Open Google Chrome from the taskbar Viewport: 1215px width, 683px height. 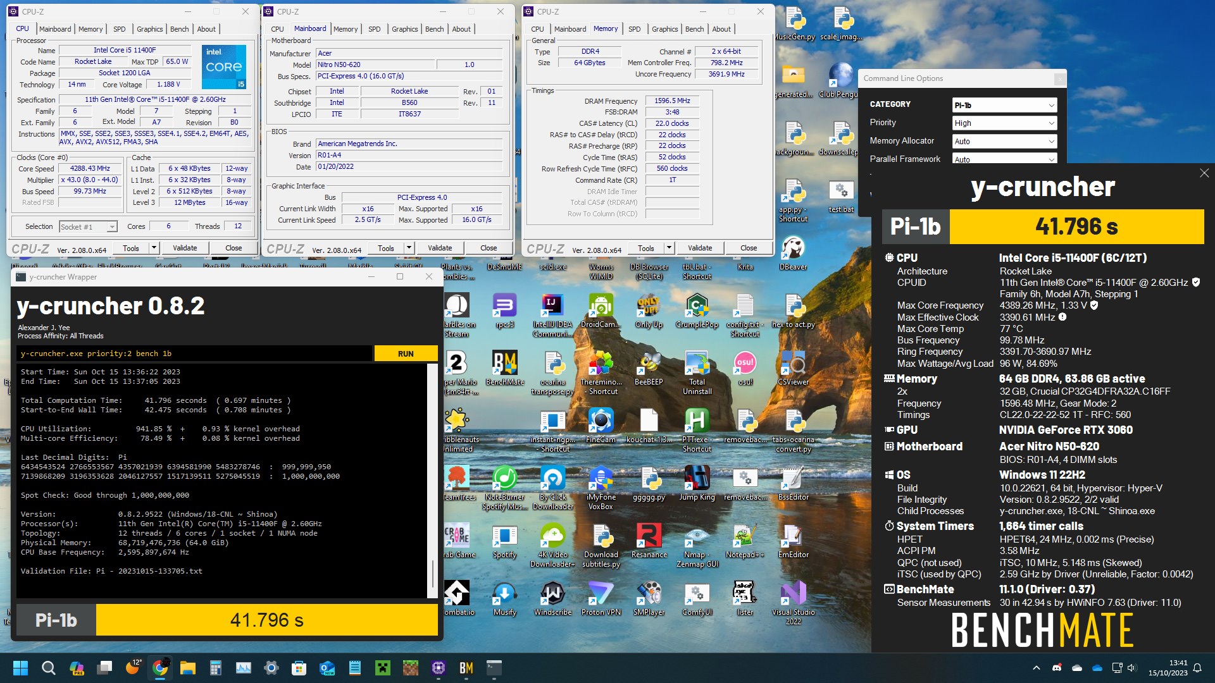coord(161,668)
